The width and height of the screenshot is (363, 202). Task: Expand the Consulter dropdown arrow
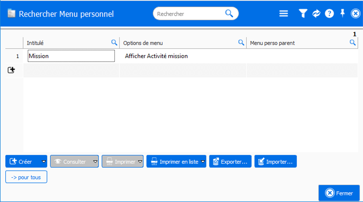(95, 161)
